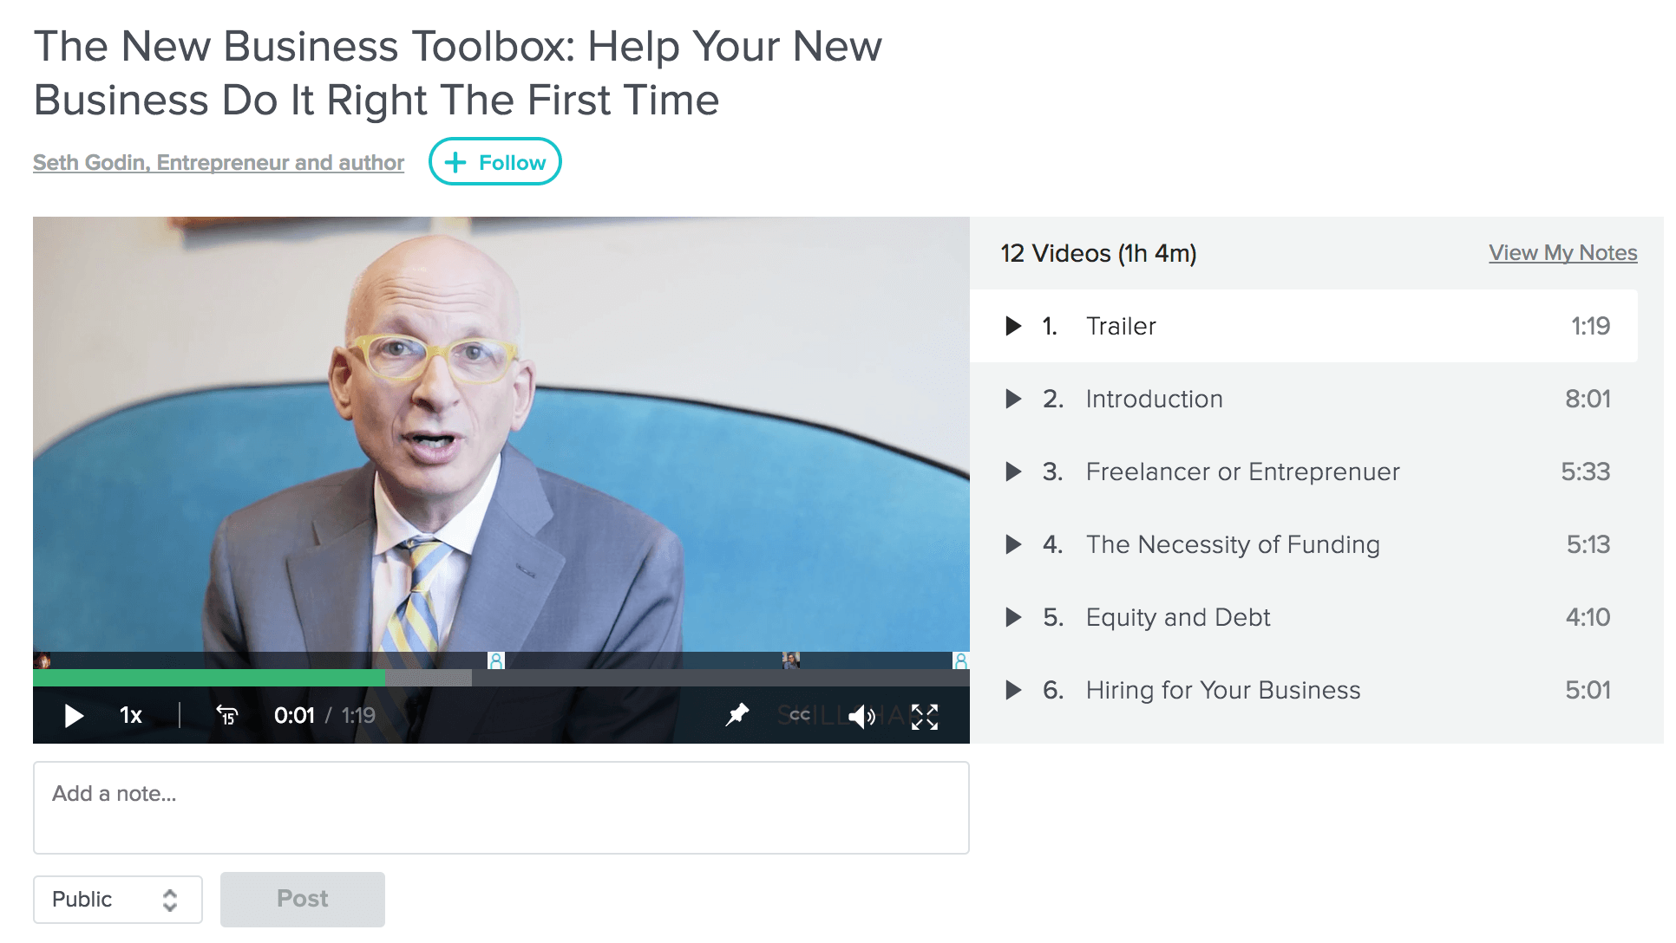Click the Add a note text field
Image resolution: width=1676 pixels, height=943 pixels.
[x=501, y=808]
